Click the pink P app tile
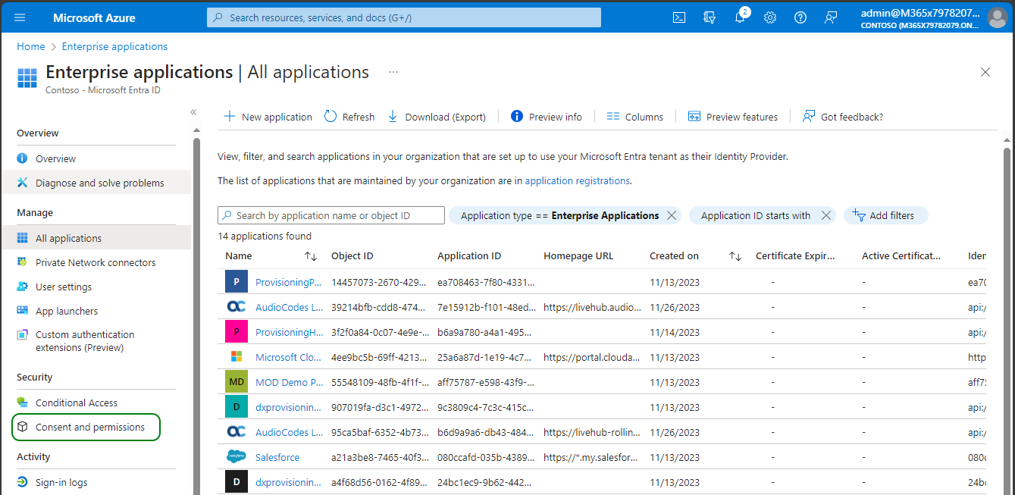Screen dimensions: 1015x495 [237, 332]
